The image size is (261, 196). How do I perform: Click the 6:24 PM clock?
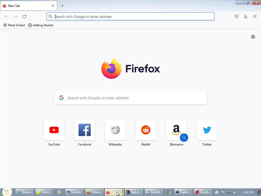[x=248, y=192]
